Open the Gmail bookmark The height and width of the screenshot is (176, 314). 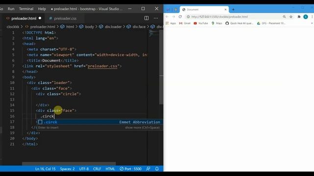pos(184,23)
